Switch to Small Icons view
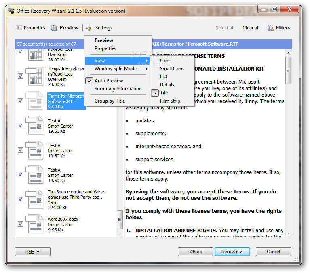Viewport: 310px width, 273px height. pos(172,69)
